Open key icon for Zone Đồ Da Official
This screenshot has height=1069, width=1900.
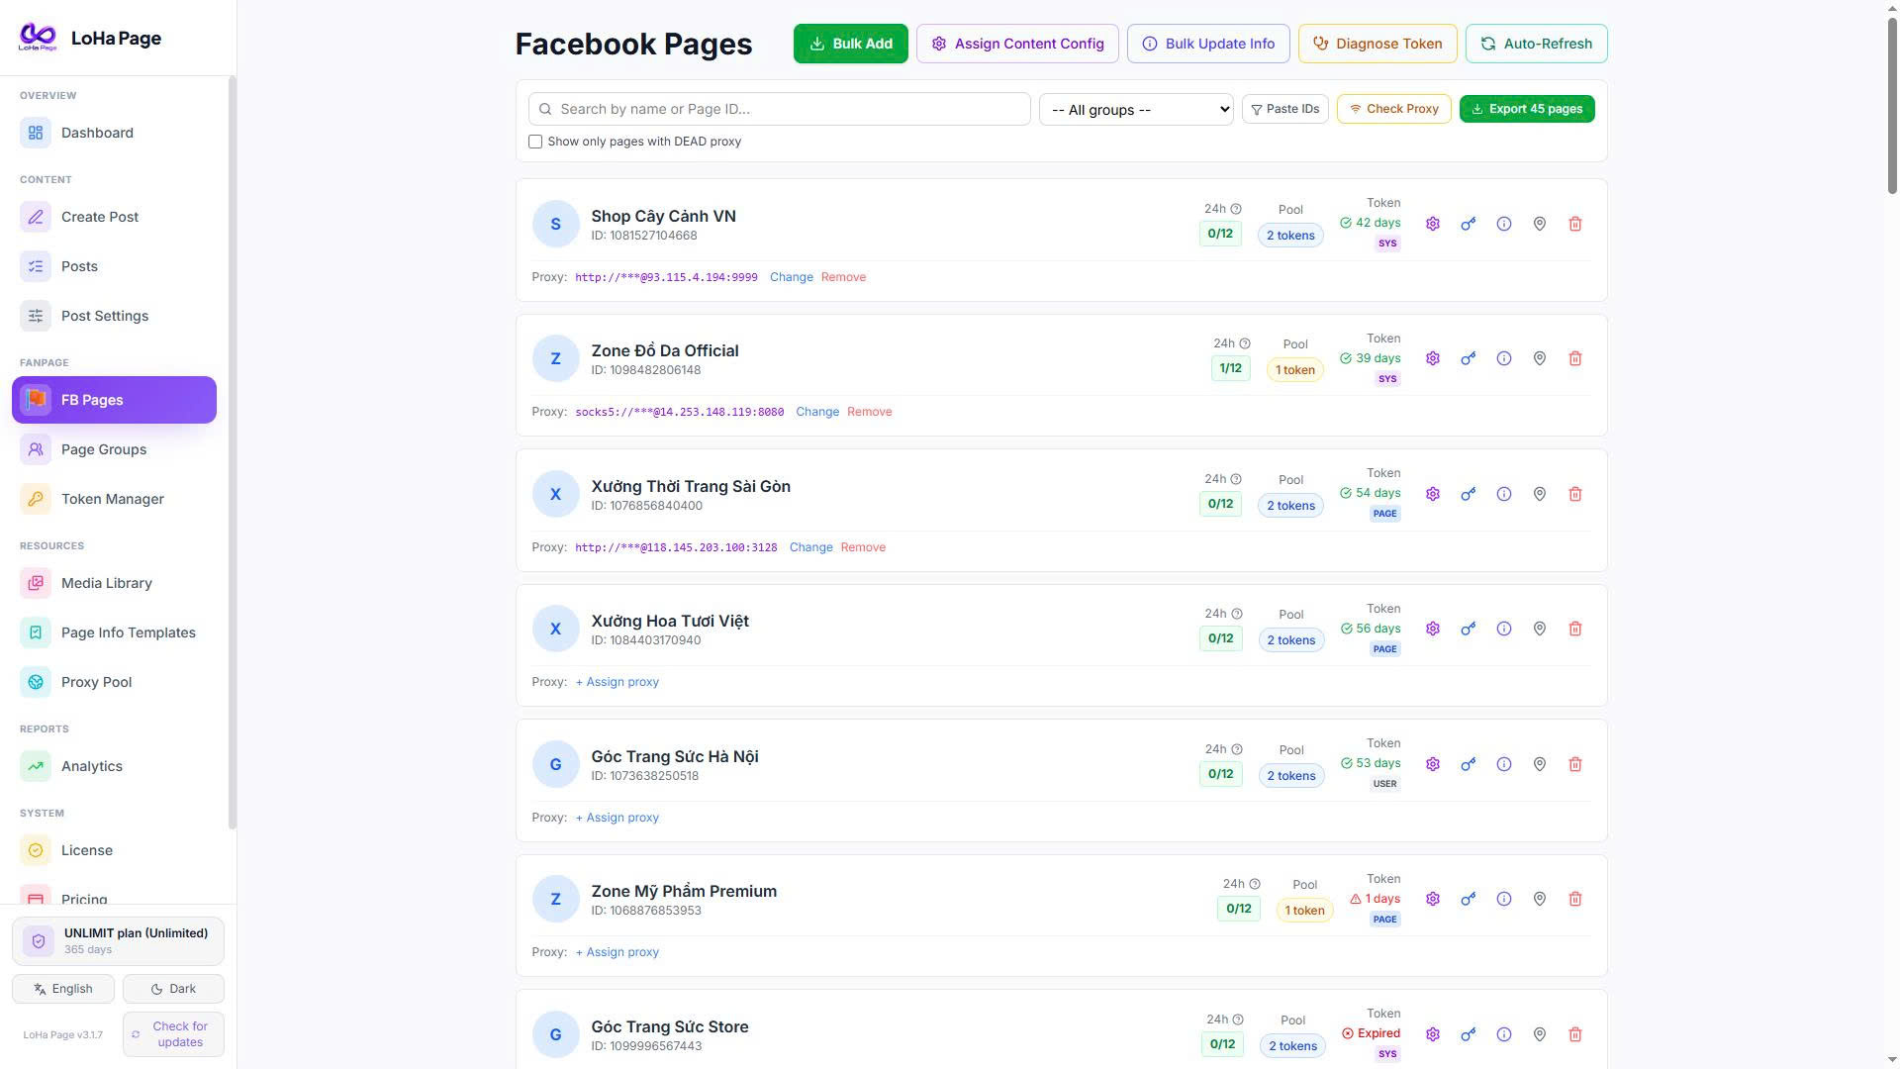click(x=1468, y=358)
